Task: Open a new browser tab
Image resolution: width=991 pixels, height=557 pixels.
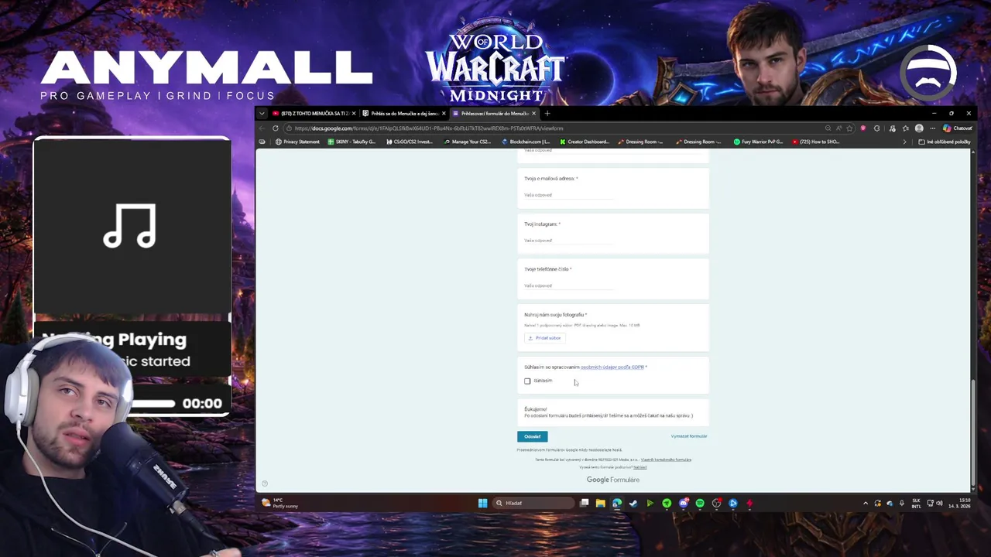Action: [x=547, y=114]
